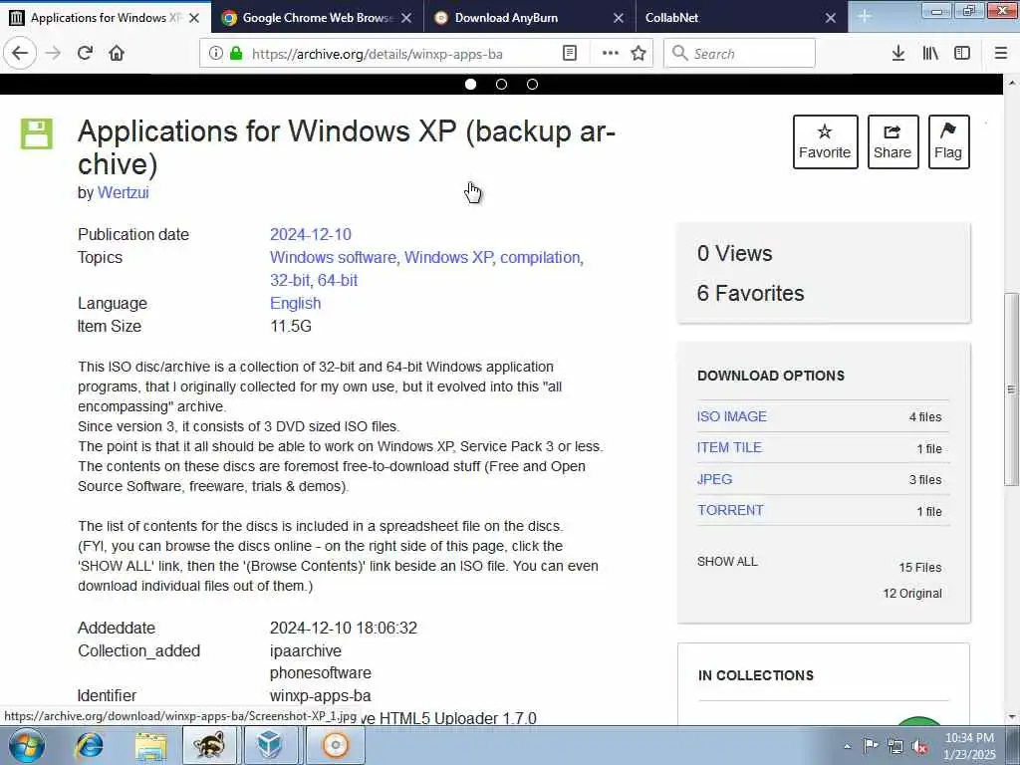Click the green padlock security icon
The image size is (1020, 765).
(236, 54)
